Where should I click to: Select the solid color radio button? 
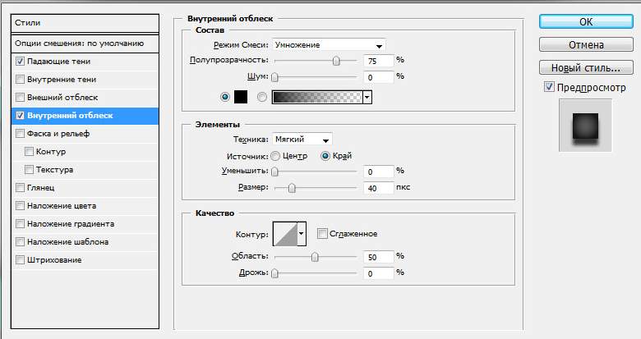[x=225, y=97]
